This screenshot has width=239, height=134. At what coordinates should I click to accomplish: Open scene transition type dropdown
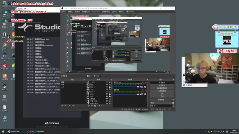[x=160, y=103]
